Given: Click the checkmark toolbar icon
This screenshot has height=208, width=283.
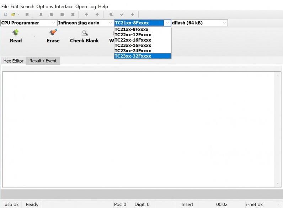Looking at the screenshot, I should click(122, 15).
